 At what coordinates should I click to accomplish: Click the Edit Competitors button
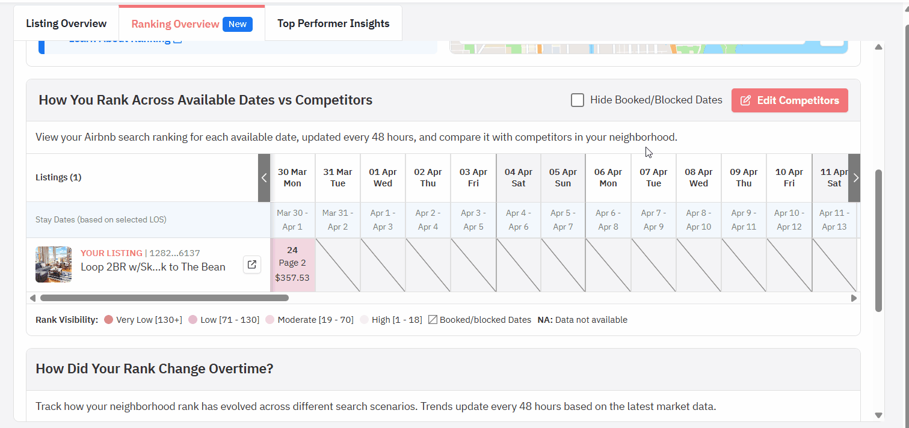(x=789, y=100)
